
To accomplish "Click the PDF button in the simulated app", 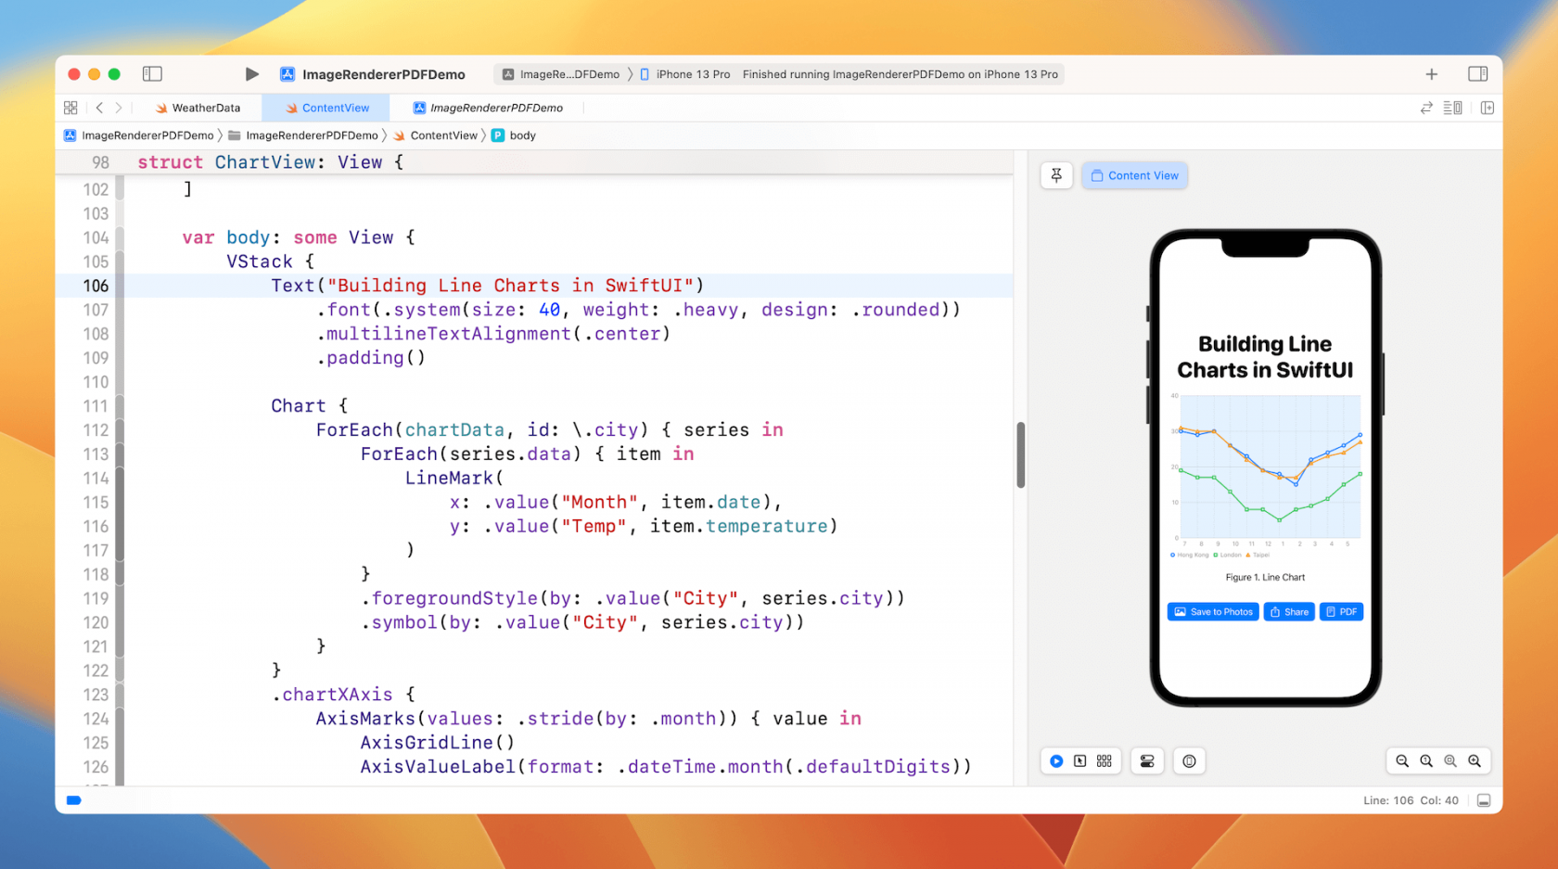I will pyautogui.click(x=1341, y=611).
